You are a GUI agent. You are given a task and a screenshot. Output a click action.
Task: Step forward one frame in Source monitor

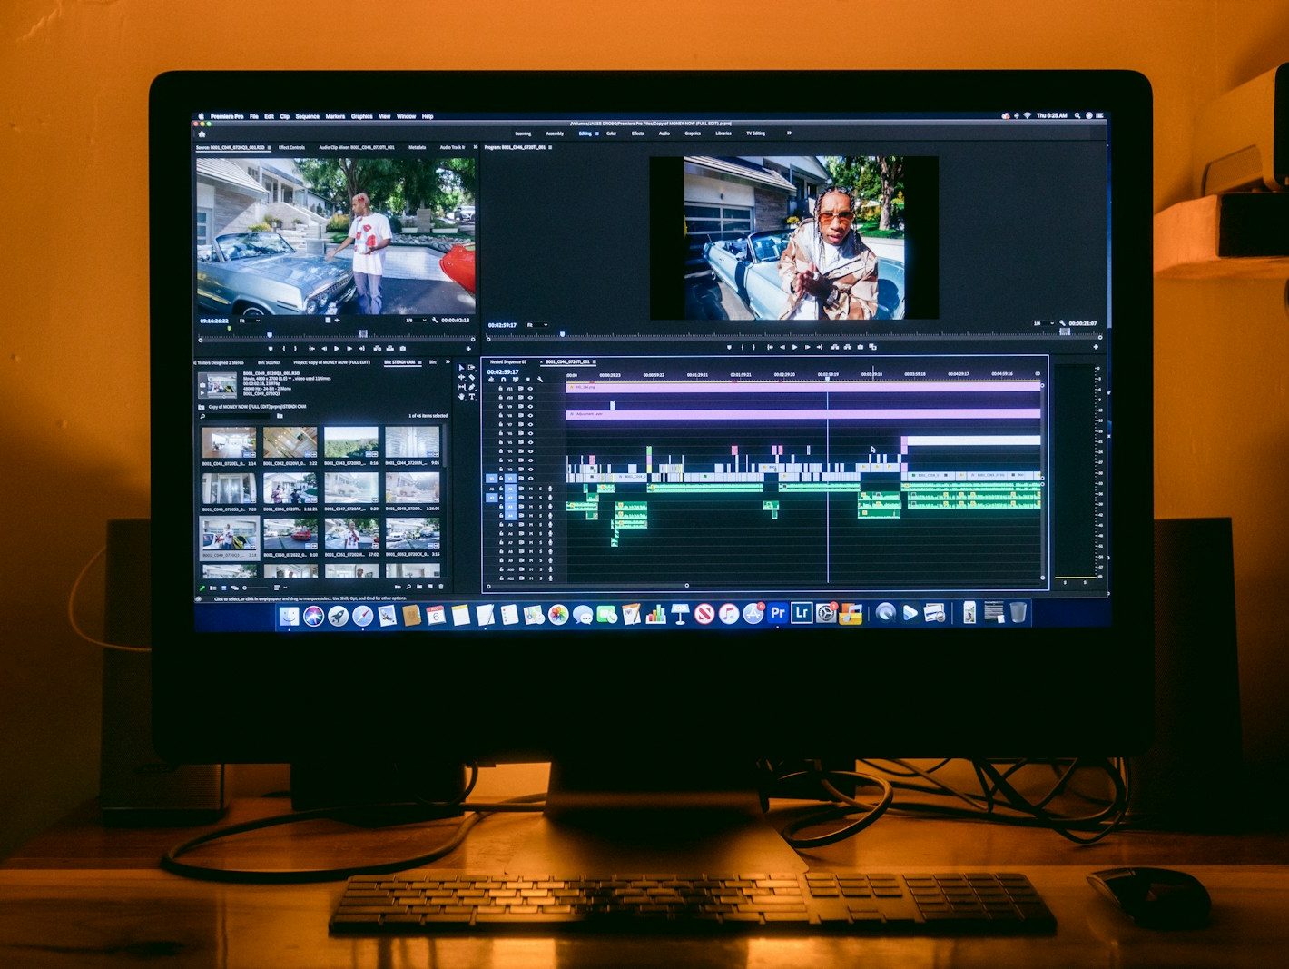[349, 348]
